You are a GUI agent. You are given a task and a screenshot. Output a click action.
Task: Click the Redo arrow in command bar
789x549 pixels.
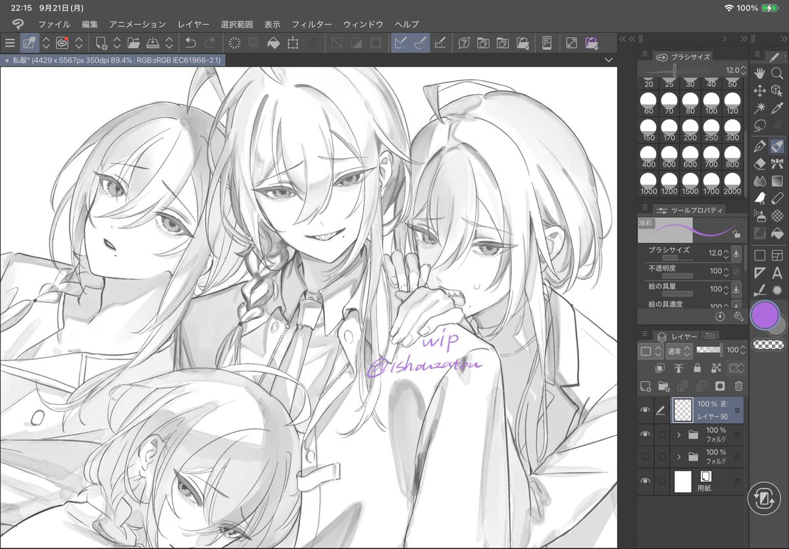pyautogui.click(x=210, y=43)
